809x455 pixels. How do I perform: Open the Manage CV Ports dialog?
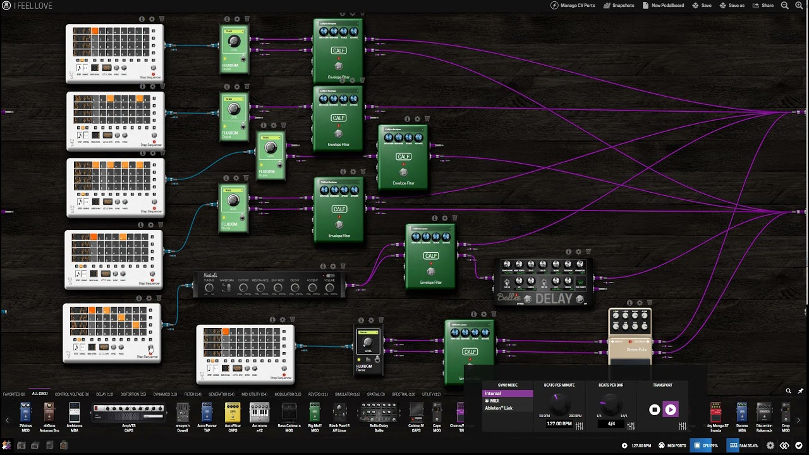[573, 6]
